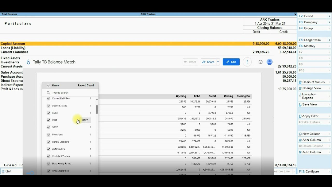Viewport: 332px width, 187px height.
Task: Uncheck the Sundry Creditors checkbox
Action: pos(49,142)
